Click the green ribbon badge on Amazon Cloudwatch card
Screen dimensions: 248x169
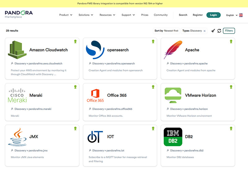point(75,41)
